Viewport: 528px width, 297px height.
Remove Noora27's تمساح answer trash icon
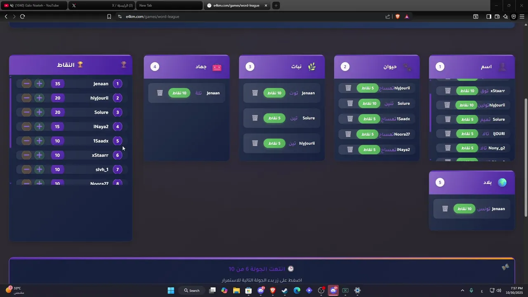(348, 134)
